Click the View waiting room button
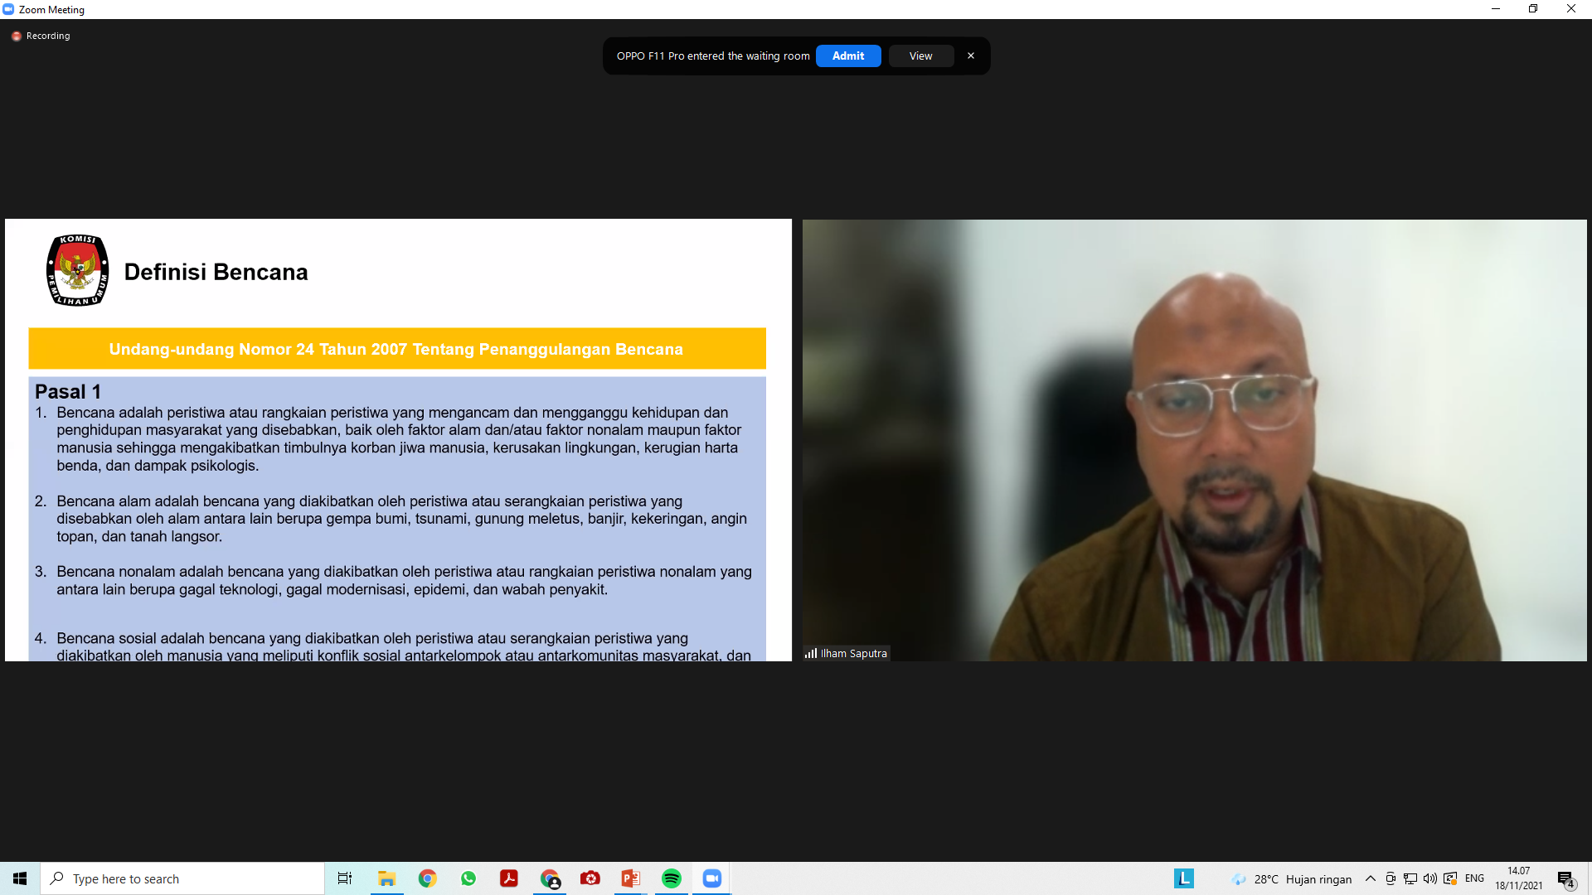This screenshot has height=895, width=1592. 920,56
